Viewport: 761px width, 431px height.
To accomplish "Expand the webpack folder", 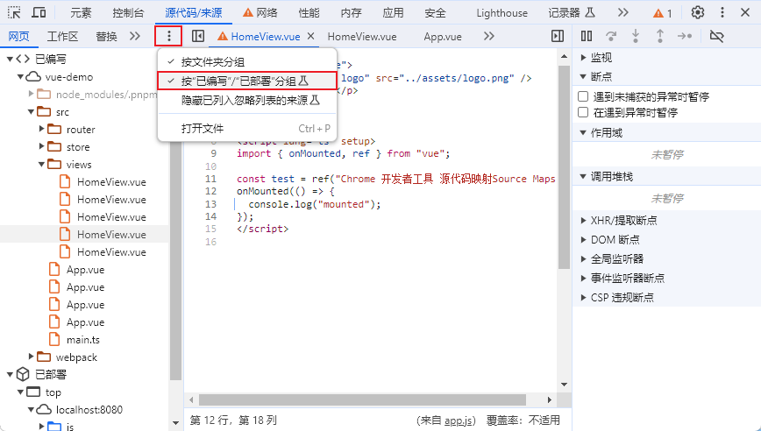I will pyautogui.click(x=31, y=357).
